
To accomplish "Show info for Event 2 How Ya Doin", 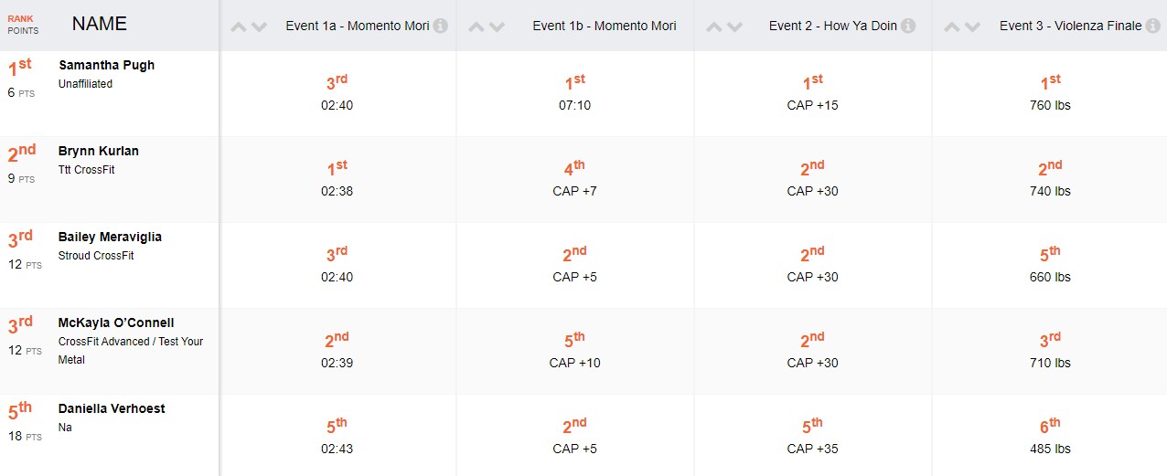I will (908, 26).
